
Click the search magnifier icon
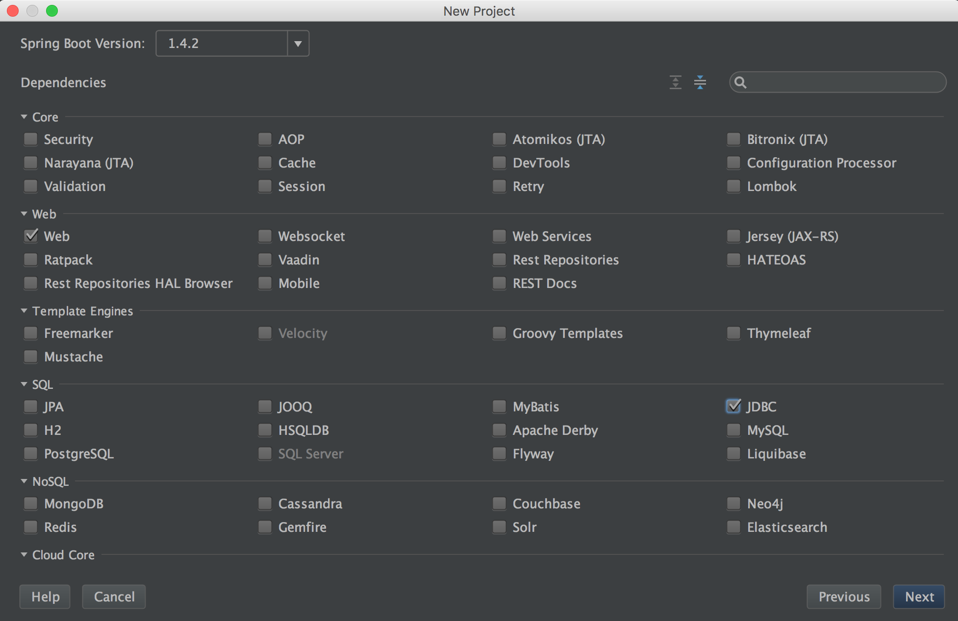pos(740,82)
